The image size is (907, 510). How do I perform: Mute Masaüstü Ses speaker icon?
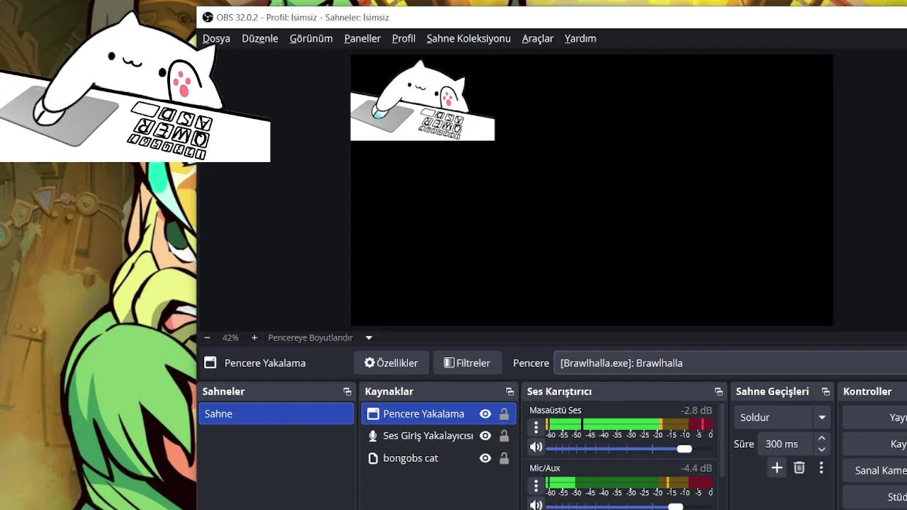[x=536, y=448]
